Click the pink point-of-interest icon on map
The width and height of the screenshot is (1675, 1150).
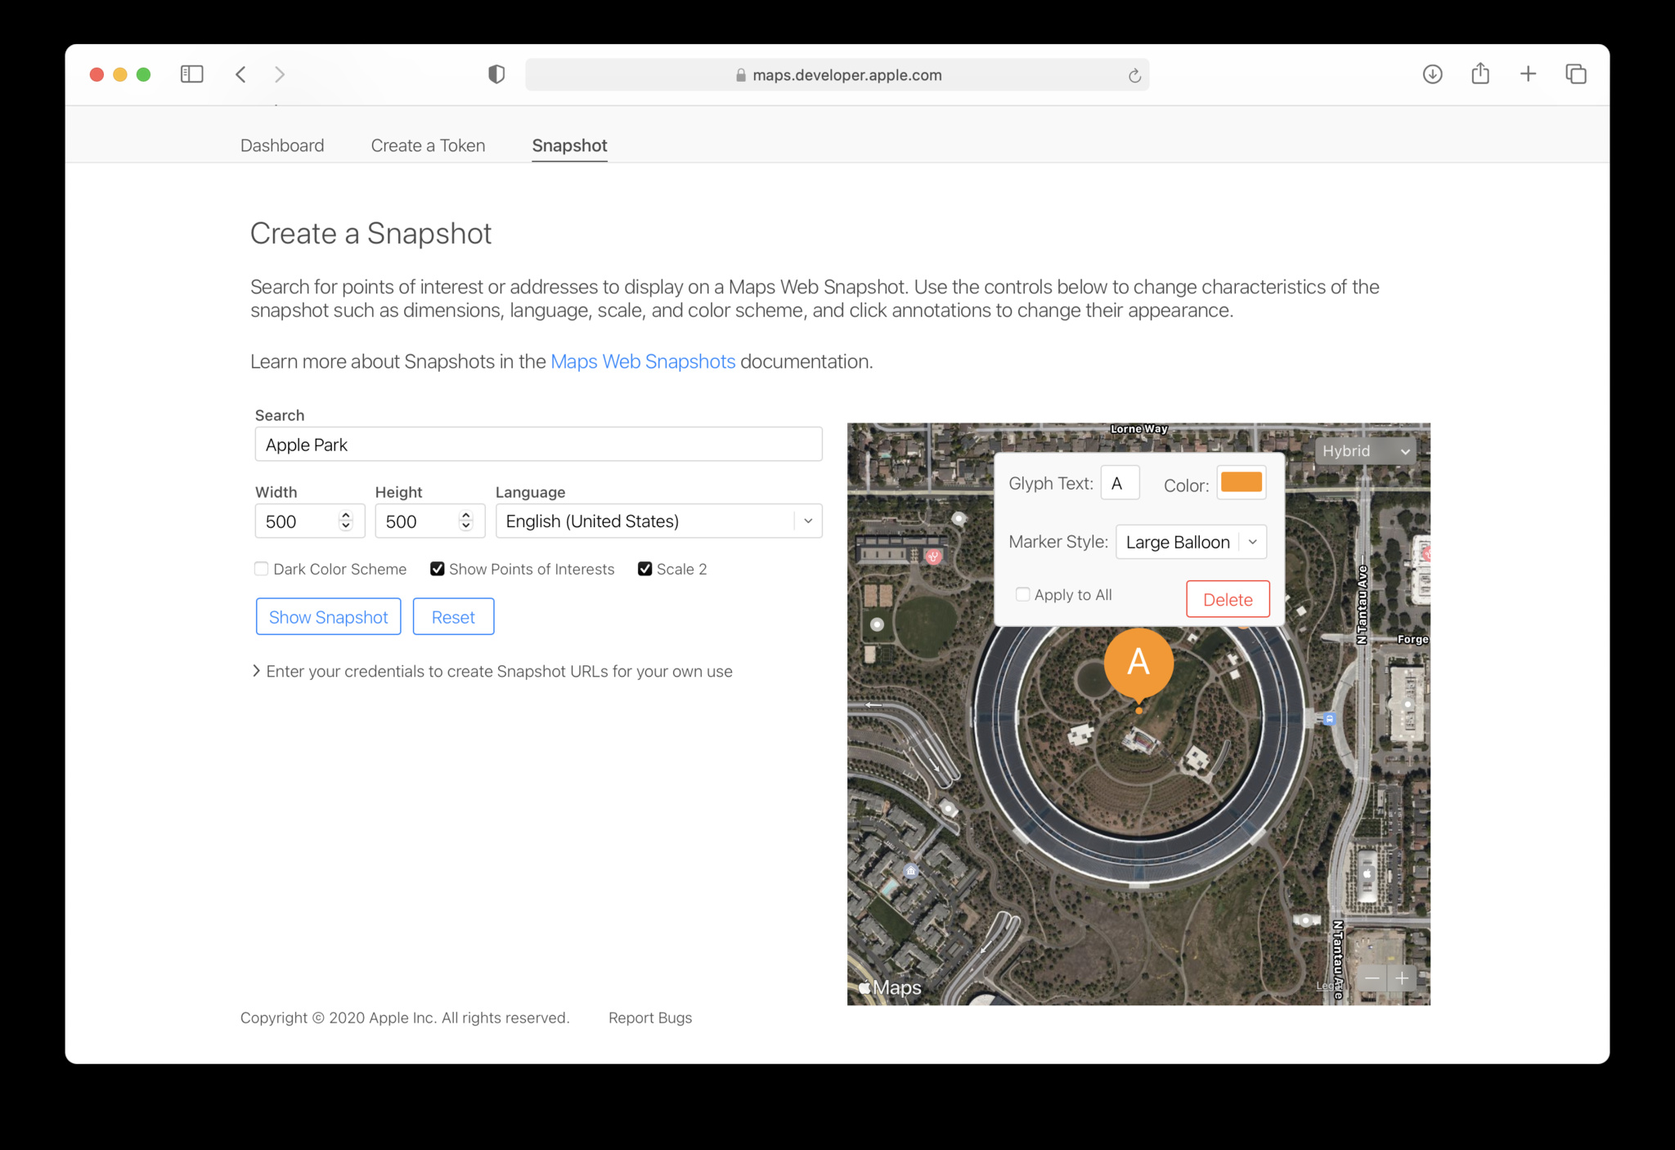click(933, 557)
